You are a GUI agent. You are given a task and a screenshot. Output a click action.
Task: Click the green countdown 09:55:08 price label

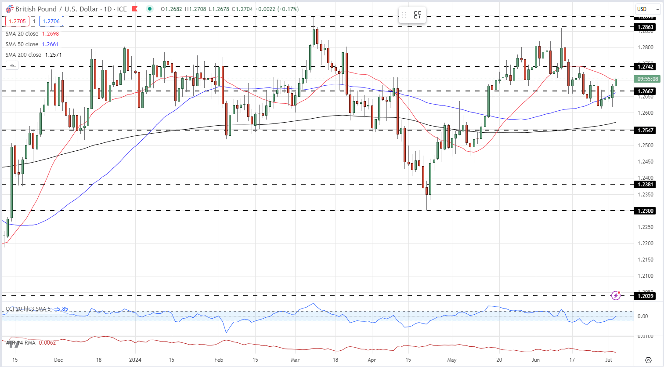[648, 79]
